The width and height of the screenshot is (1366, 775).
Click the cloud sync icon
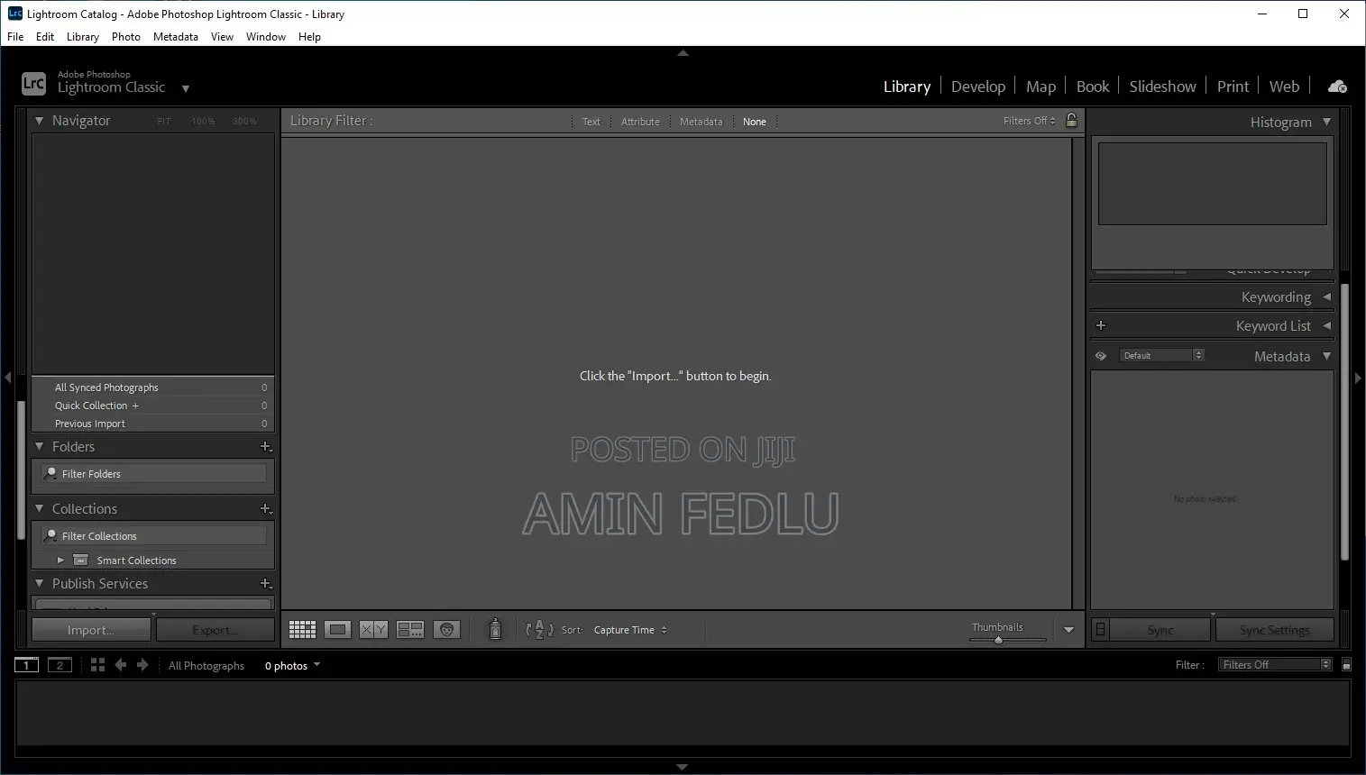(1337, 86)
